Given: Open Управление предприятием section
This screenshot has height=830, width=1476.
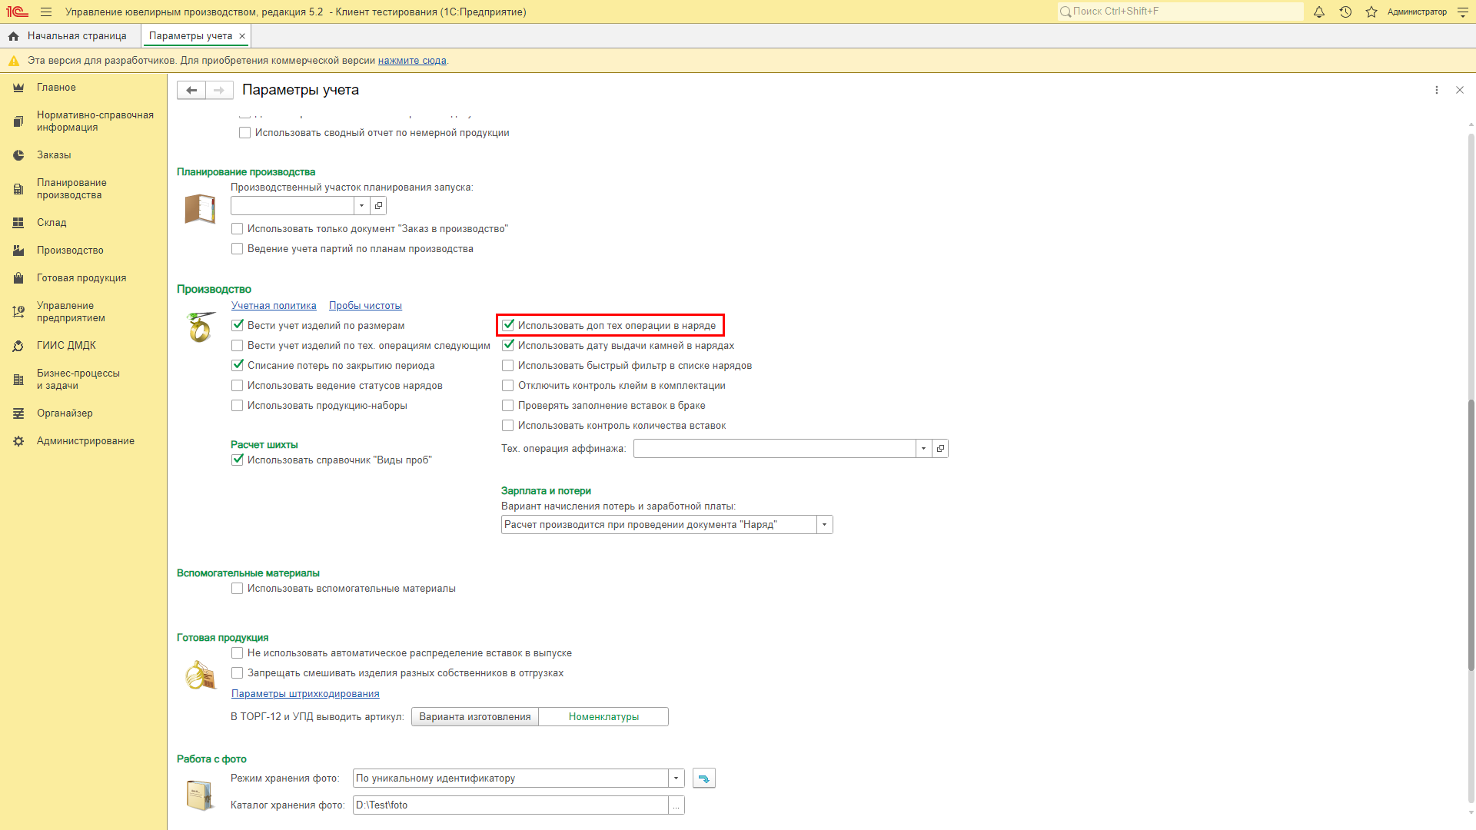Looking at the screenshot, I should tap(71, 312).
